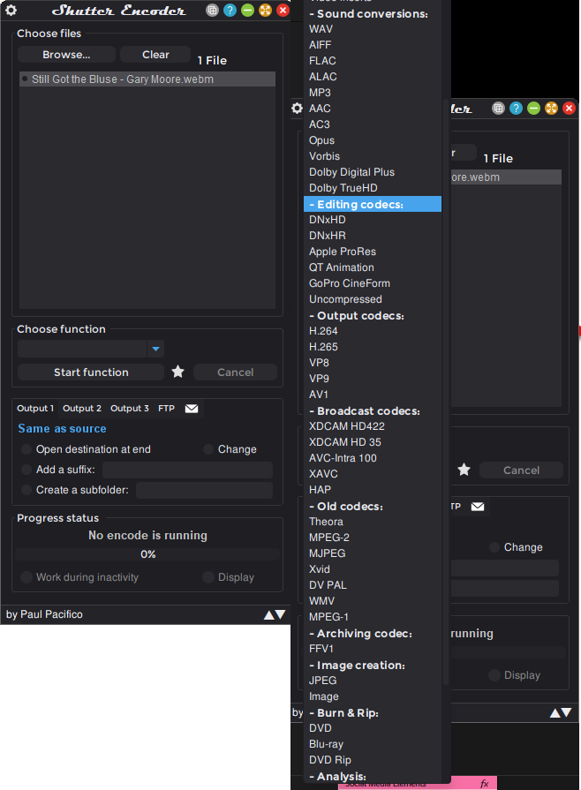Click Cancel button in left window
581x790 pixels.
236,372
